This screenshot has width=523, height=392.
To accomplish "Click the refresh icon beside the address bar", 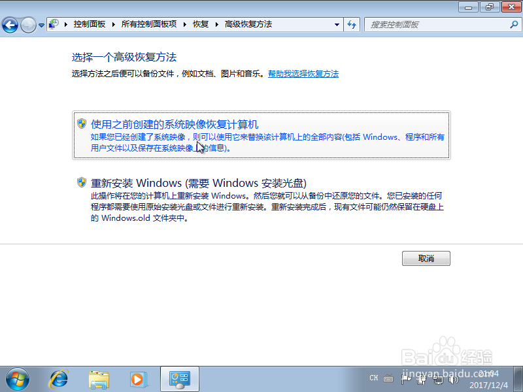I will click(352, 24).
